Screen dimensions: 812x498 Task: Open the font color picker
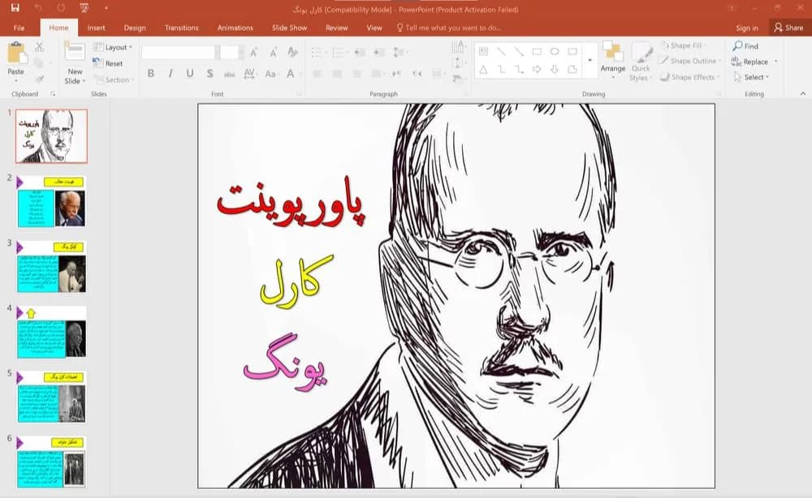coord(291,74)
